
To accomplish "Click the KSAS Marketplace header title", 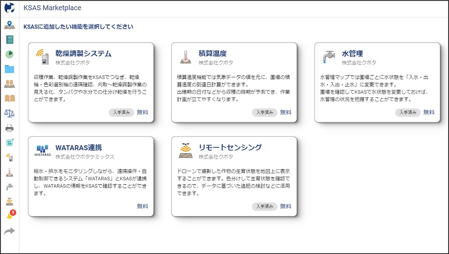I will click(x=52, y=8).
